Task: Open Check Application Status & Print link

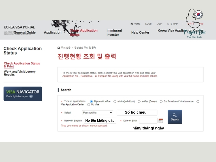Action: click(22, 65)
